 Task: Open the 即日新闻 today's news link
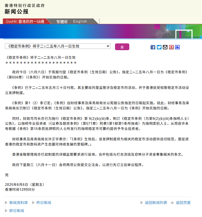point(17,211)
